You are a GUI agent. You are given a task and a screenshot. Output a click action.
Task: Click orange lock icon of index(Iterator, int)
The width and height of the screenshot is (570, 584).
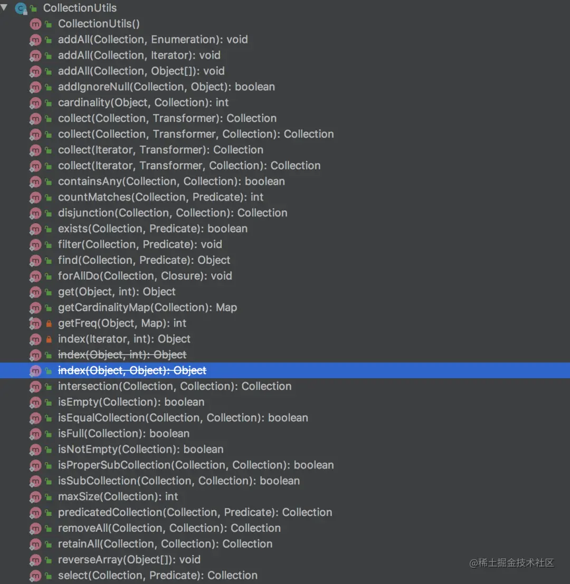pos(49,339)
